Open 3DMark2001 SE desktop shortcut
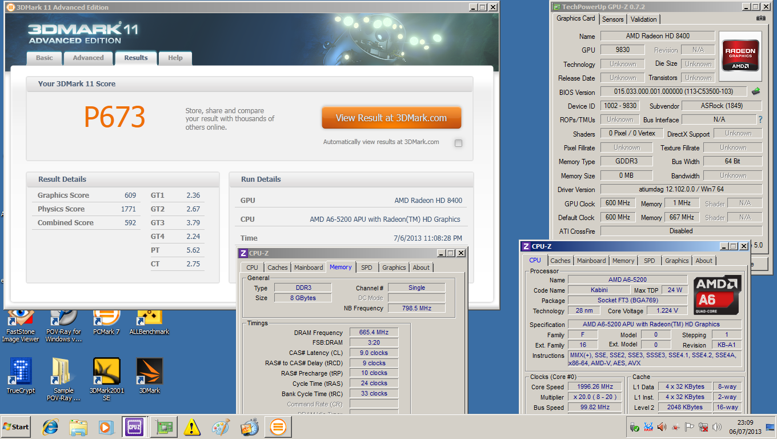The image size is (777, 439). (x=106, y=380)
